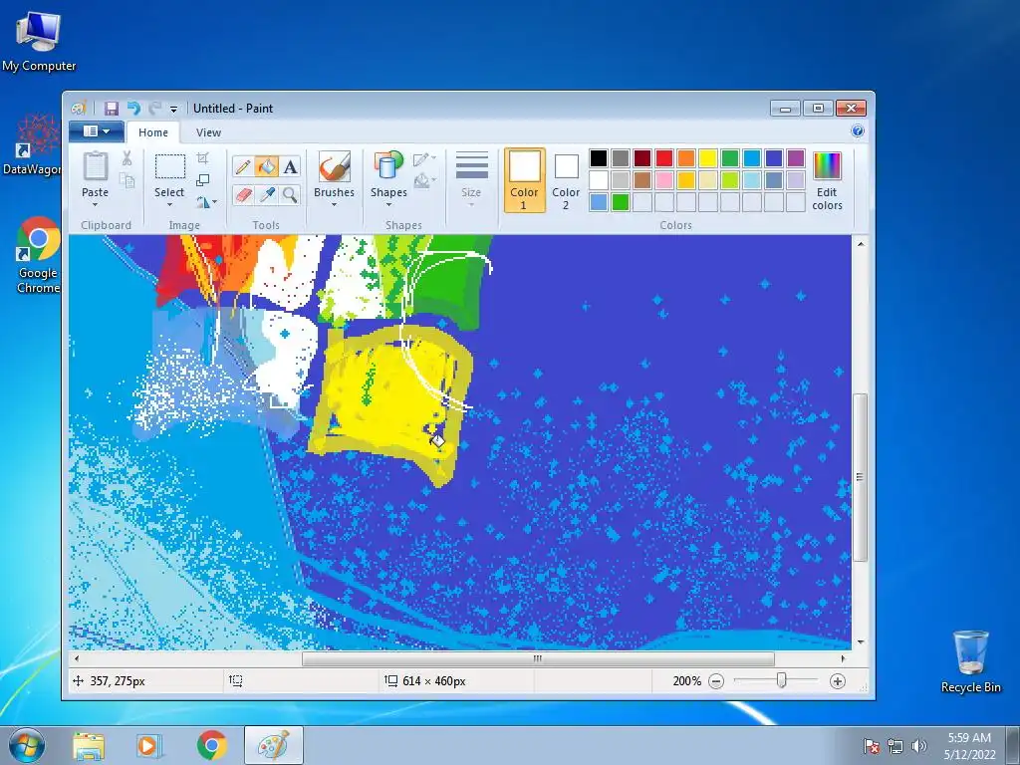The height and width of the screenshot is (765, 1020).
Task: Open the Rotate dropdown in Image group
Action: click(206, 202)
